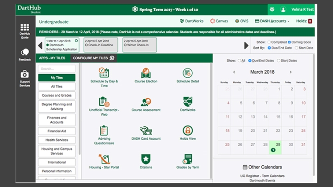Select the My Tiles category
This screenshot has width=333, height=187.
57,78
